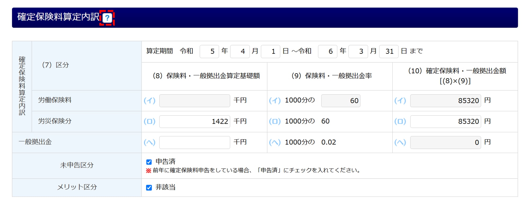Click the 労働保険料 base amount field

195,101
